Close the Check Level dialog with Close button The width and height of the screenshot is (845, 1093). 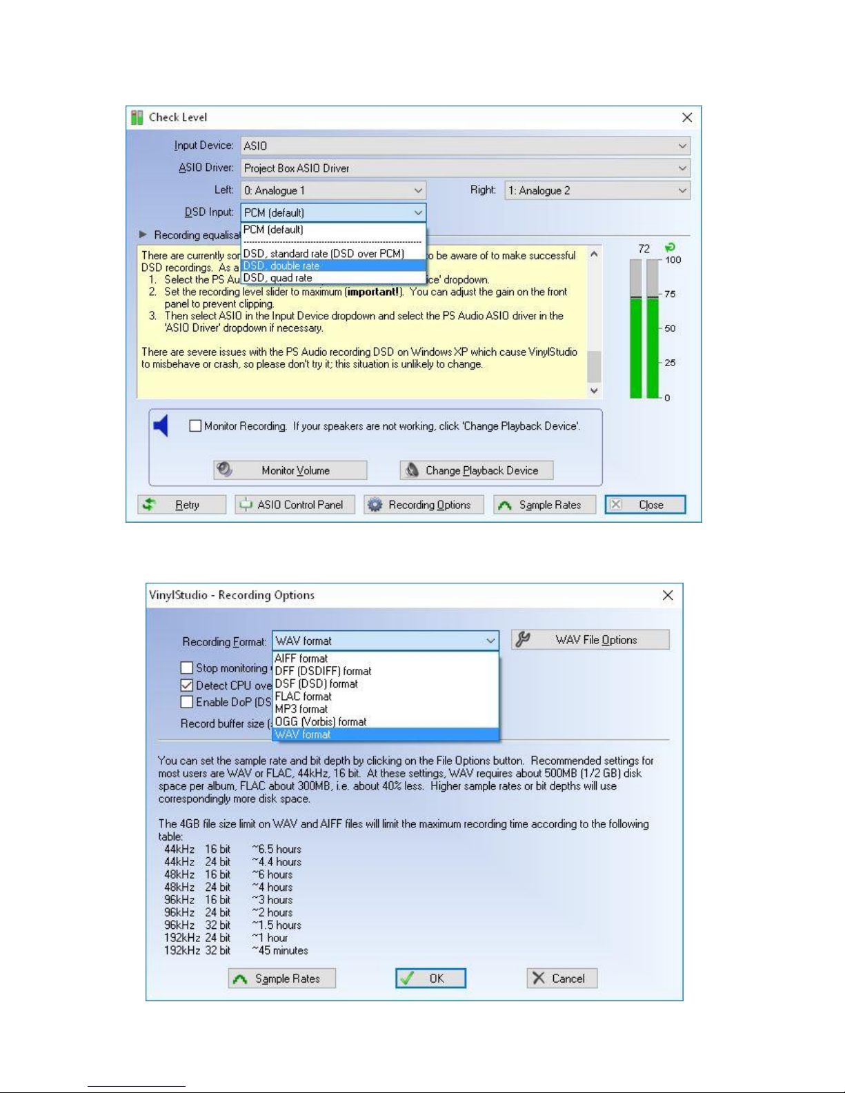pos(646,505)
